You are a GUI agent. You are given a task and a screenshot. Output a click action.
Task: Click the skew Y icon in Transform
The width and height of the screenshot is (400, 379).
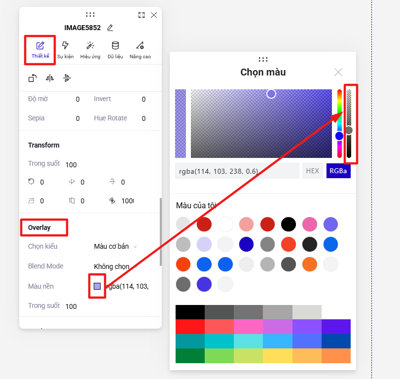coord(72,201)
